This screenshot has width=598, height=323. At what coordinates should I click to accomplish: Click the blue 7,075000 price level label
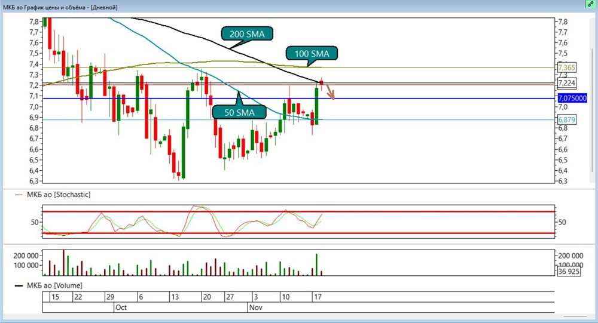point(572,99)
